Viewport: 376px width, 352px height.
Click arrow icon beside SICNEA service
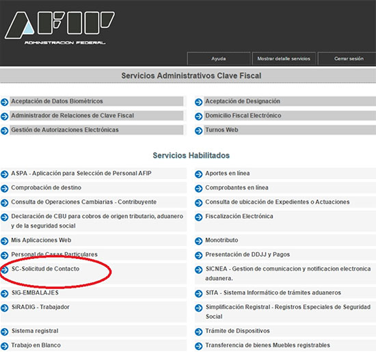[x=198, y=270]
